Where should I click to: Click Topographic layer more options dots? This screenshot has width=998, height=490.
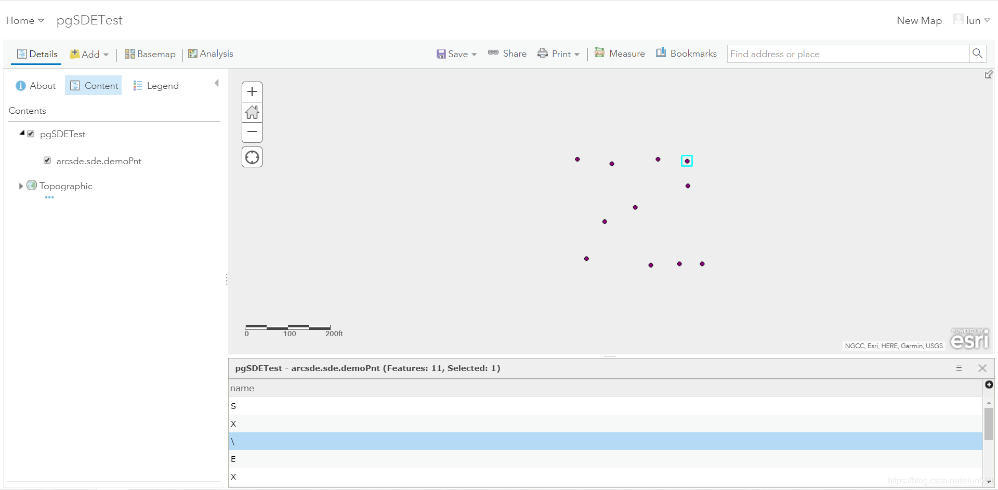[x=49, y=197]
